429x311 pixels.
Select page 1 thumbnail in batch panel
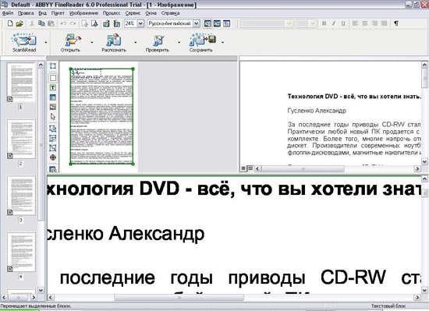coord(21,83)
